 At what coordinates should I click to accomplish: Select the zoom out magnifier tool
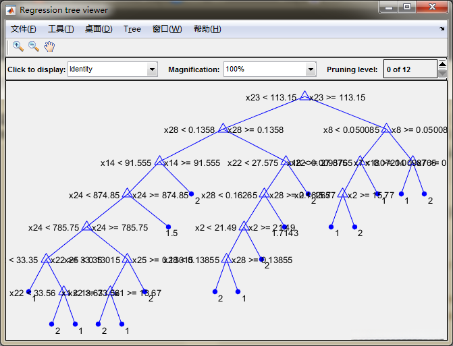(34, 46)
